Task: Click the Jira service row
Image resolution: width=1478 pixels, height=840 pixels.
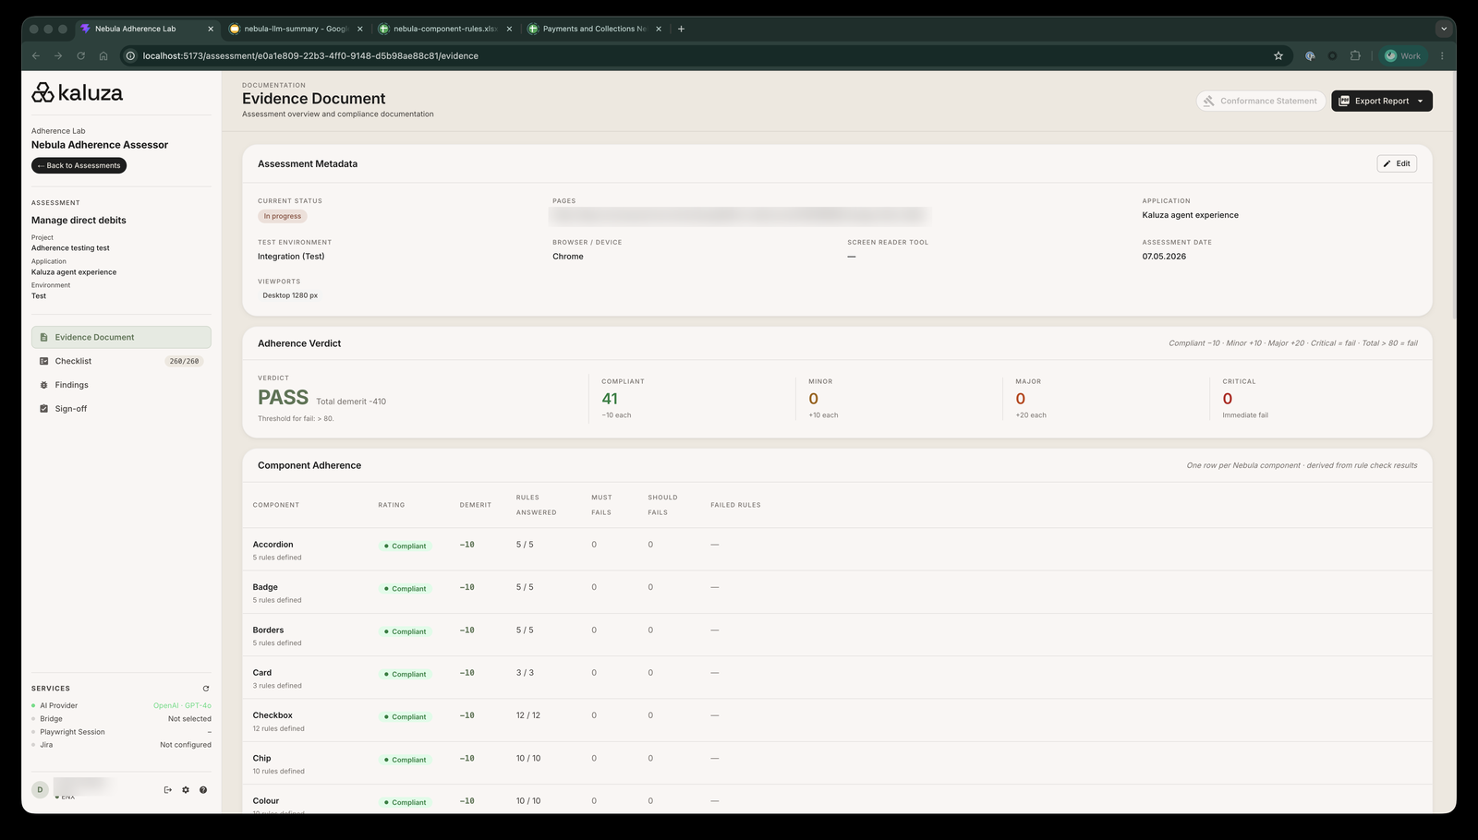Action: pos(121,745)
